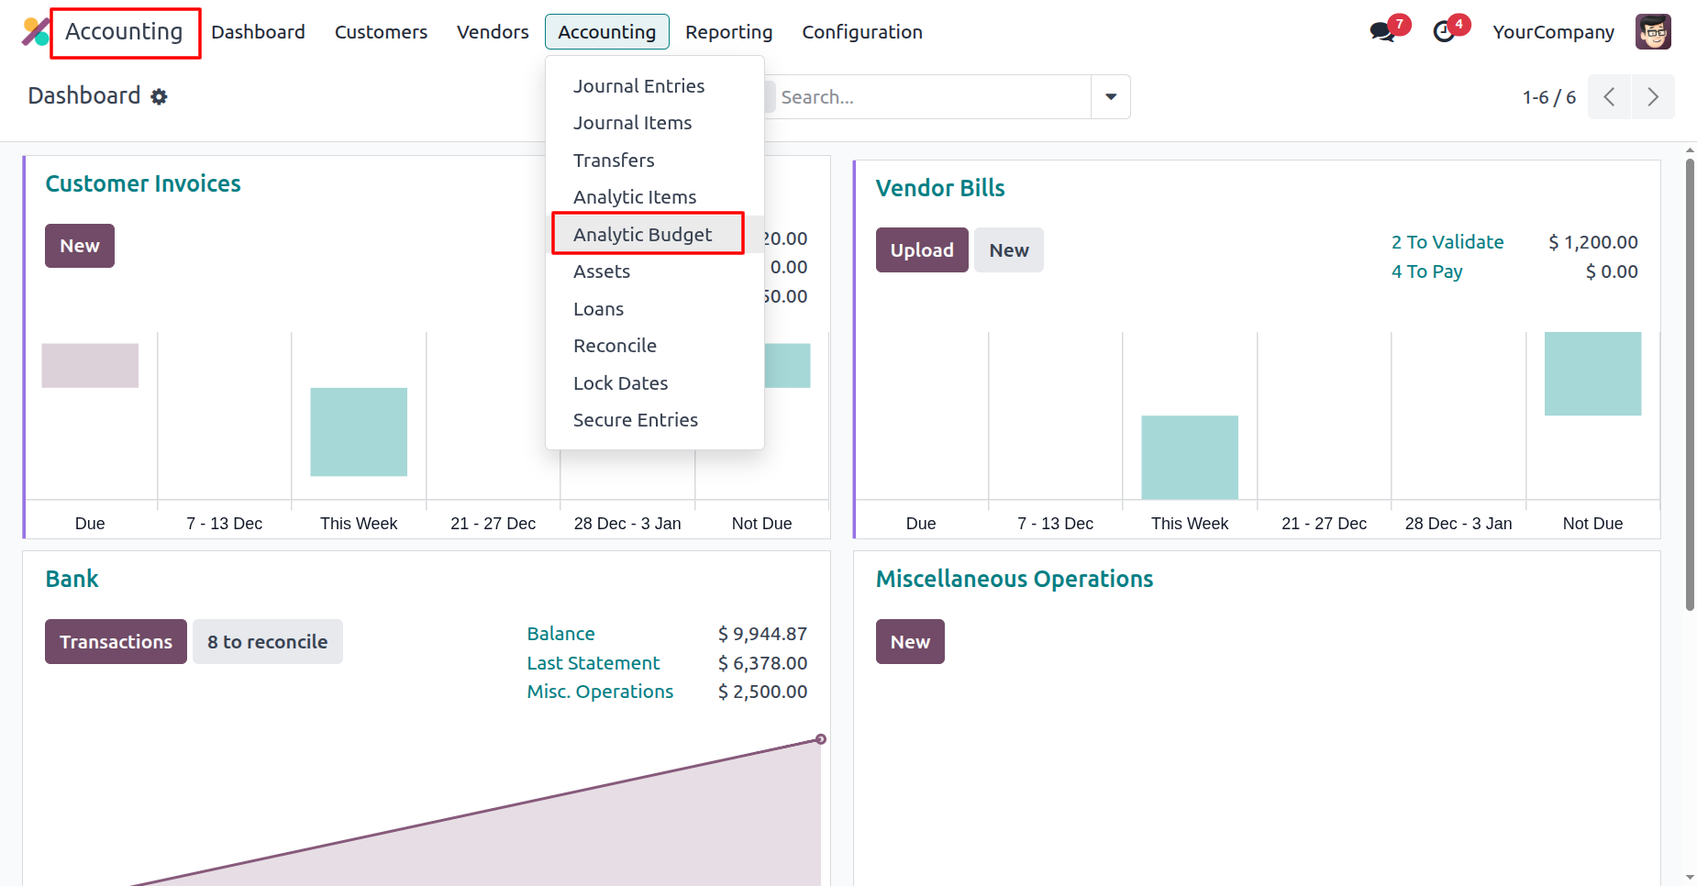The image size is (1697, 886).
Task: Click the Odoo app logo icon
Action: click(35, 32)
